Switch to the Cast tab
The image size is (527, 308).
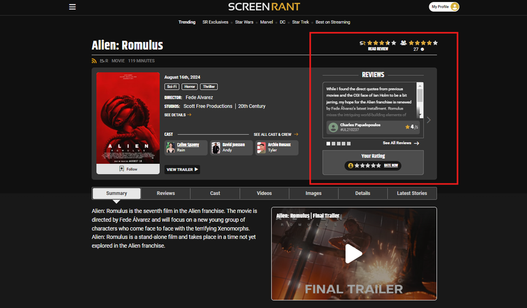(215, 193)
